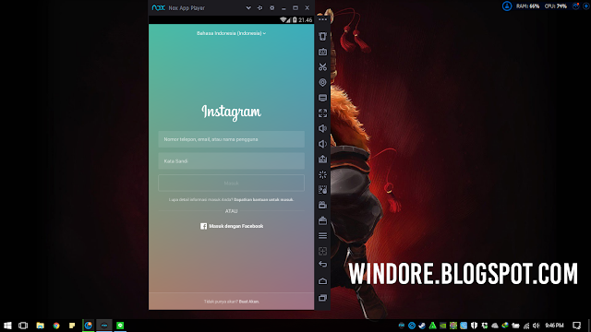Click the user avatar icon near RAM meter
Viewport: 591px width, 332px height.
(x=507, y=6)
